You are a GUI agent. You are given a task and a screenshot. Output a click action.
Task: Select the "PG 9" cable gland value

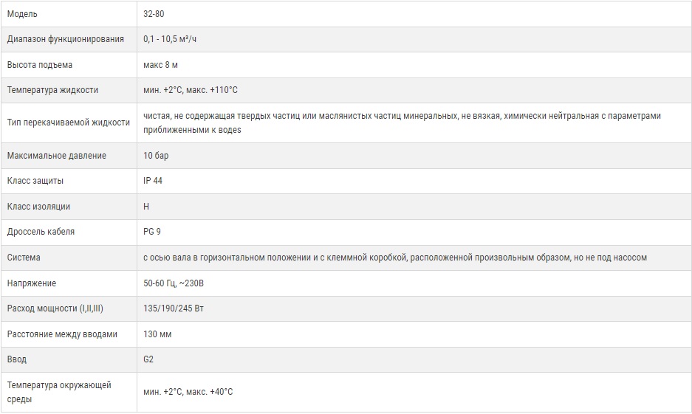151,232
